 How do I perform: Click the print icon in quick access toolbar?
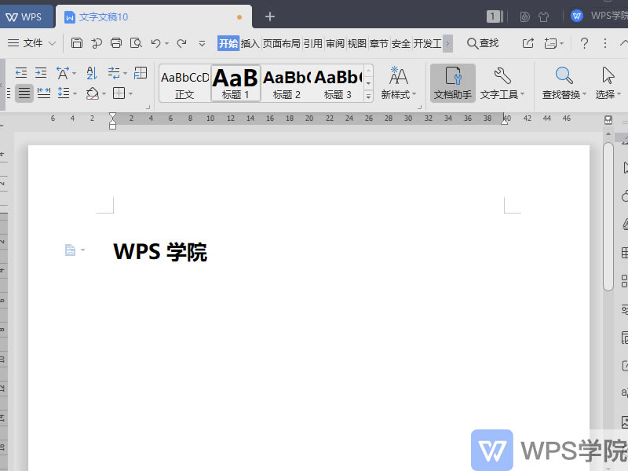(x=116, y=43)
